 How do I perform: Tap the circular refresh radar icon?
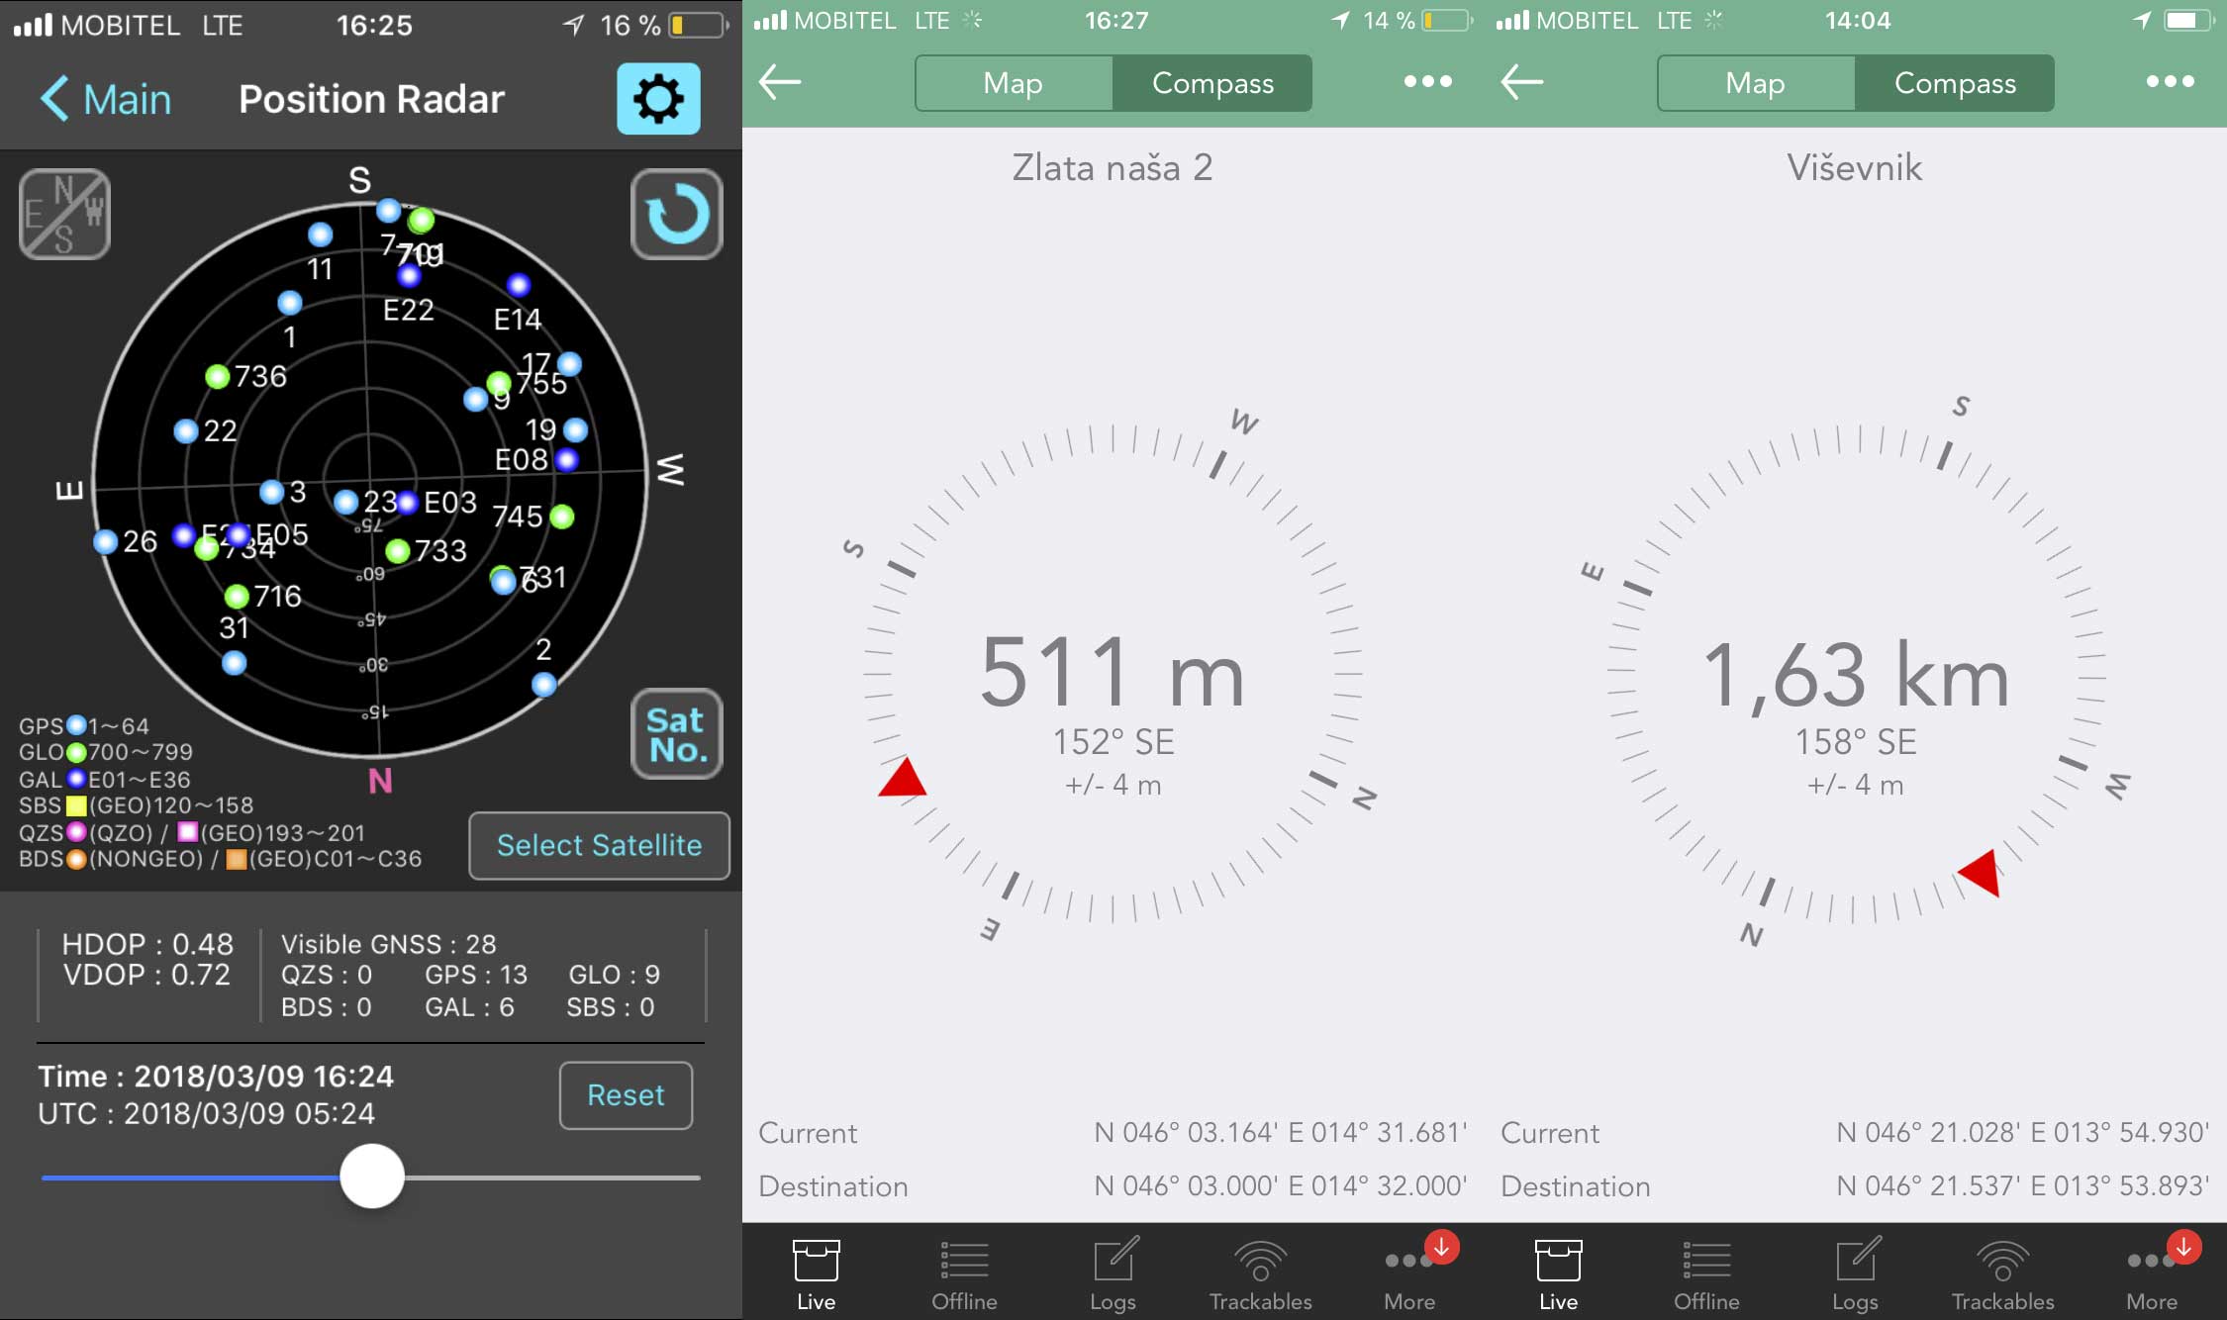point(677,214)
